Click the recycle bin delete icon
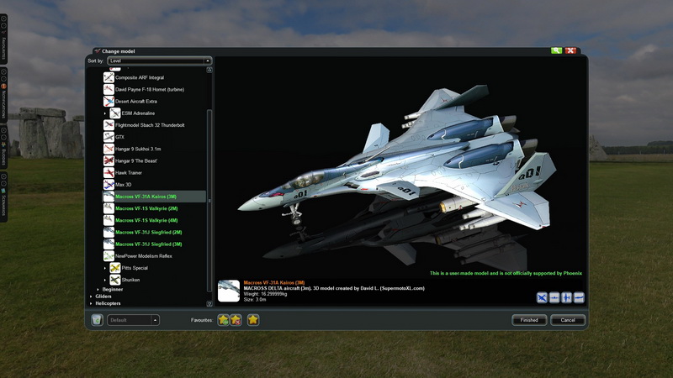 [97, 320]
